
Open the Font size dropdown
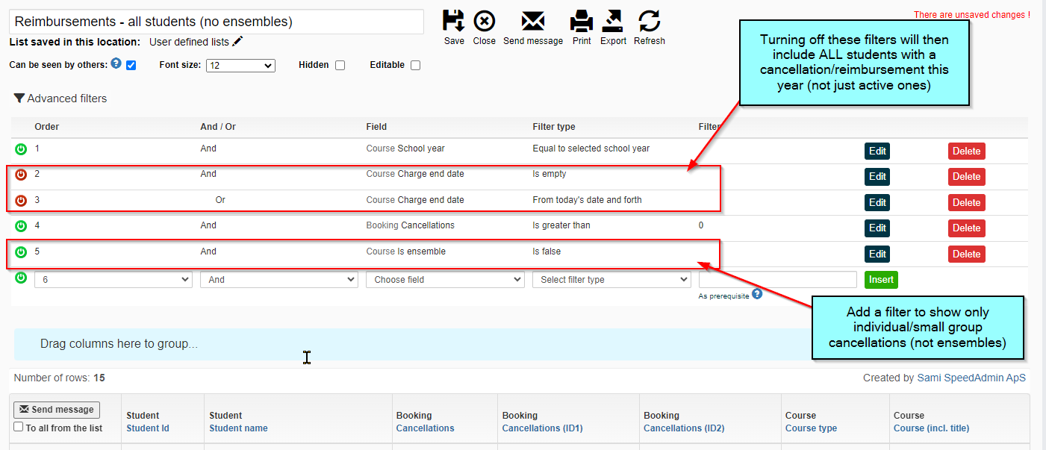pyautogui.click(x=240, y=66)
